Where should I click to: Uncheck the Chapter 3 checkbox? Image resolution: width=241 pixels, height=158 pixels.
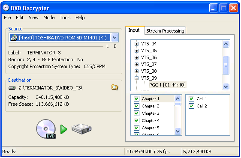pos(136,113)
